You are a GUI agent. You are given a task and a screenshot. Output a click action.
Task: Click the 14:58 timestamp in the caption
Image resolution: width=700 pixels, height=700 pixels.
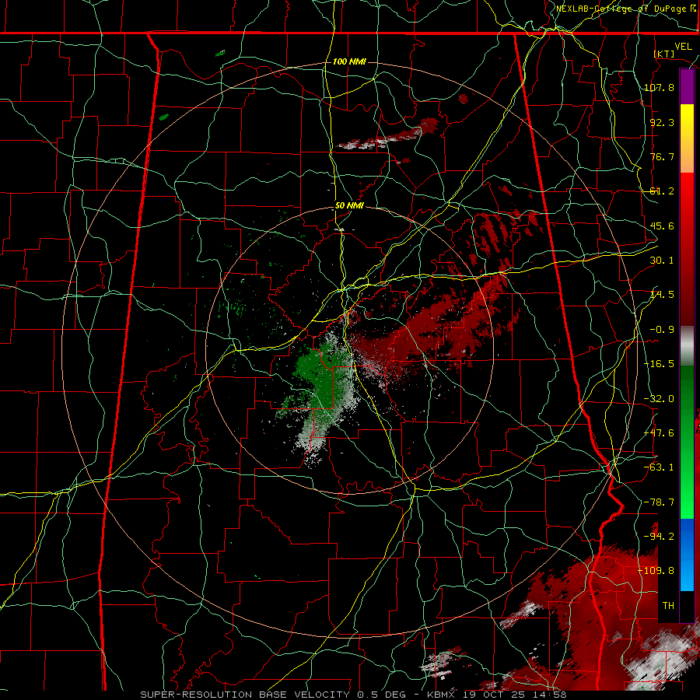pyautogui.click(x=551, y=695)
